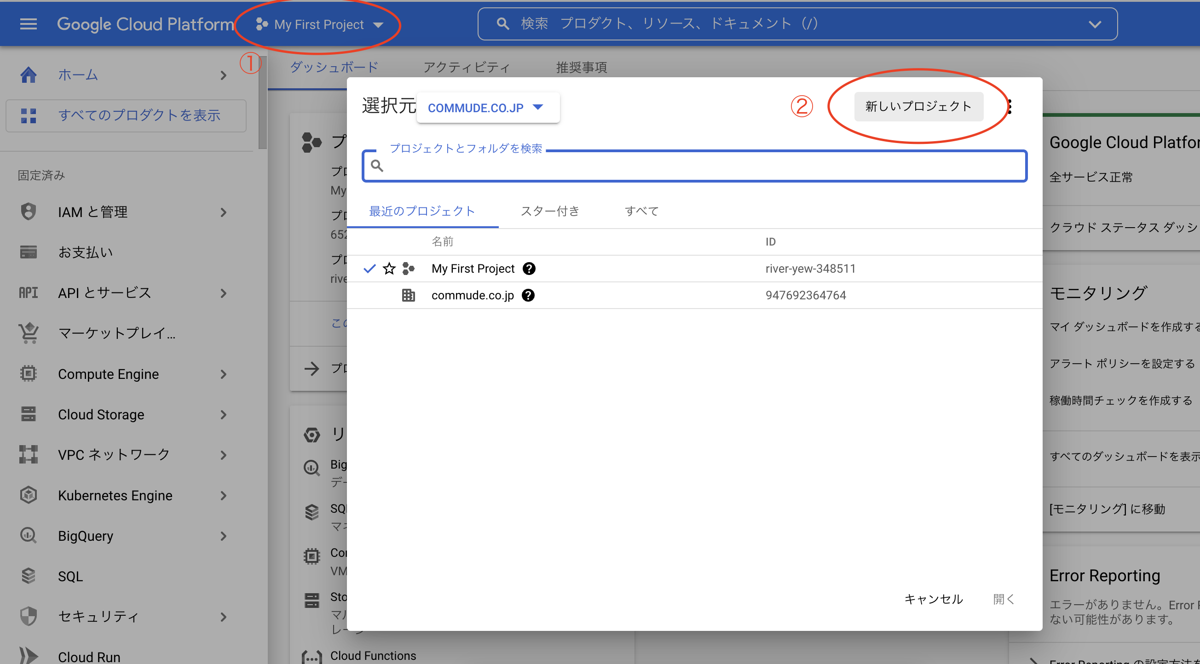This screenshot has height=664, width=1200.
Task: Open the hamburger navigation menu
Action: [29, 24]
